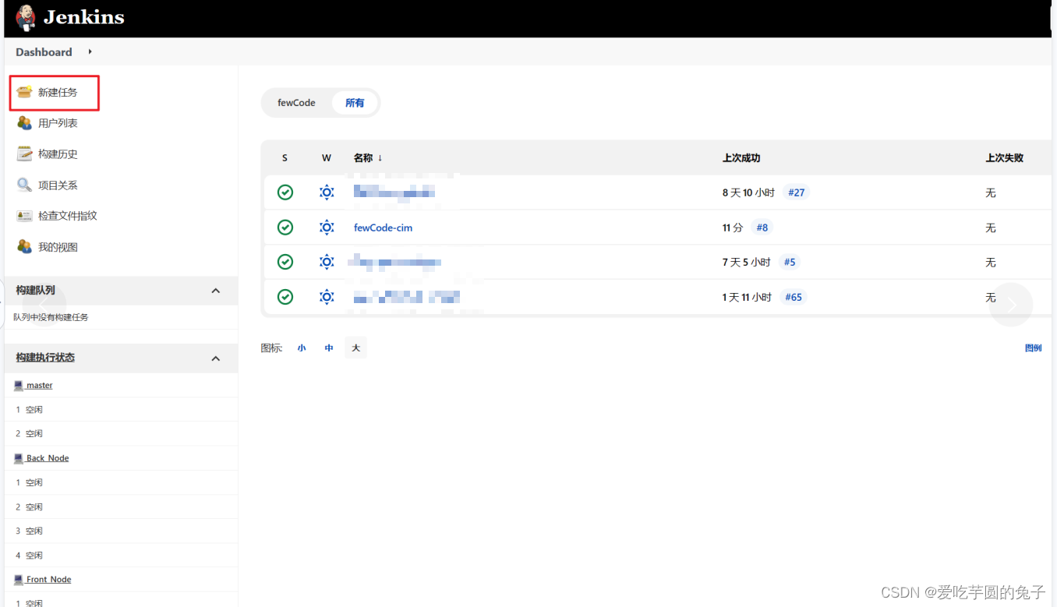Screen dimensions: 1057x607
Task: Open build #65 link
Action: (x=794, y=297)
